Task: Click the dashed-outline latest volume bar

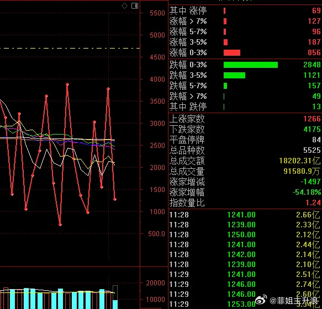Action: coord(115,297)
